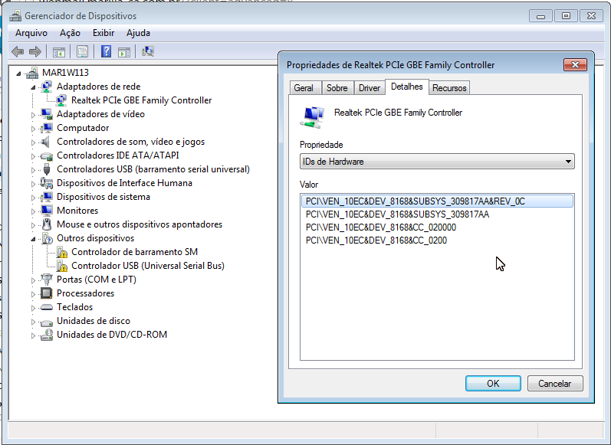Screen dimensions: 611x445
Task: Click the Outros dispositivos question icon
Action: click(47, 238)
